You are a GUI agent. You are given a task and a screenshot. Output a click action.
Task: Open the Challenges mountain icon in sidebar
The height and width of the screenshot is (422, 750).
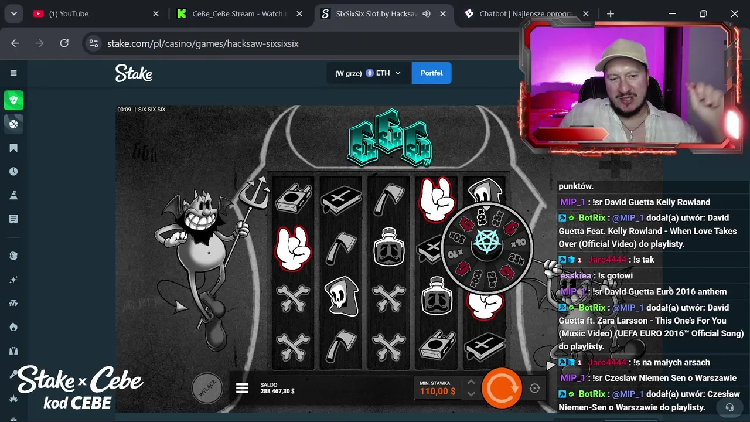coord(13,195)
